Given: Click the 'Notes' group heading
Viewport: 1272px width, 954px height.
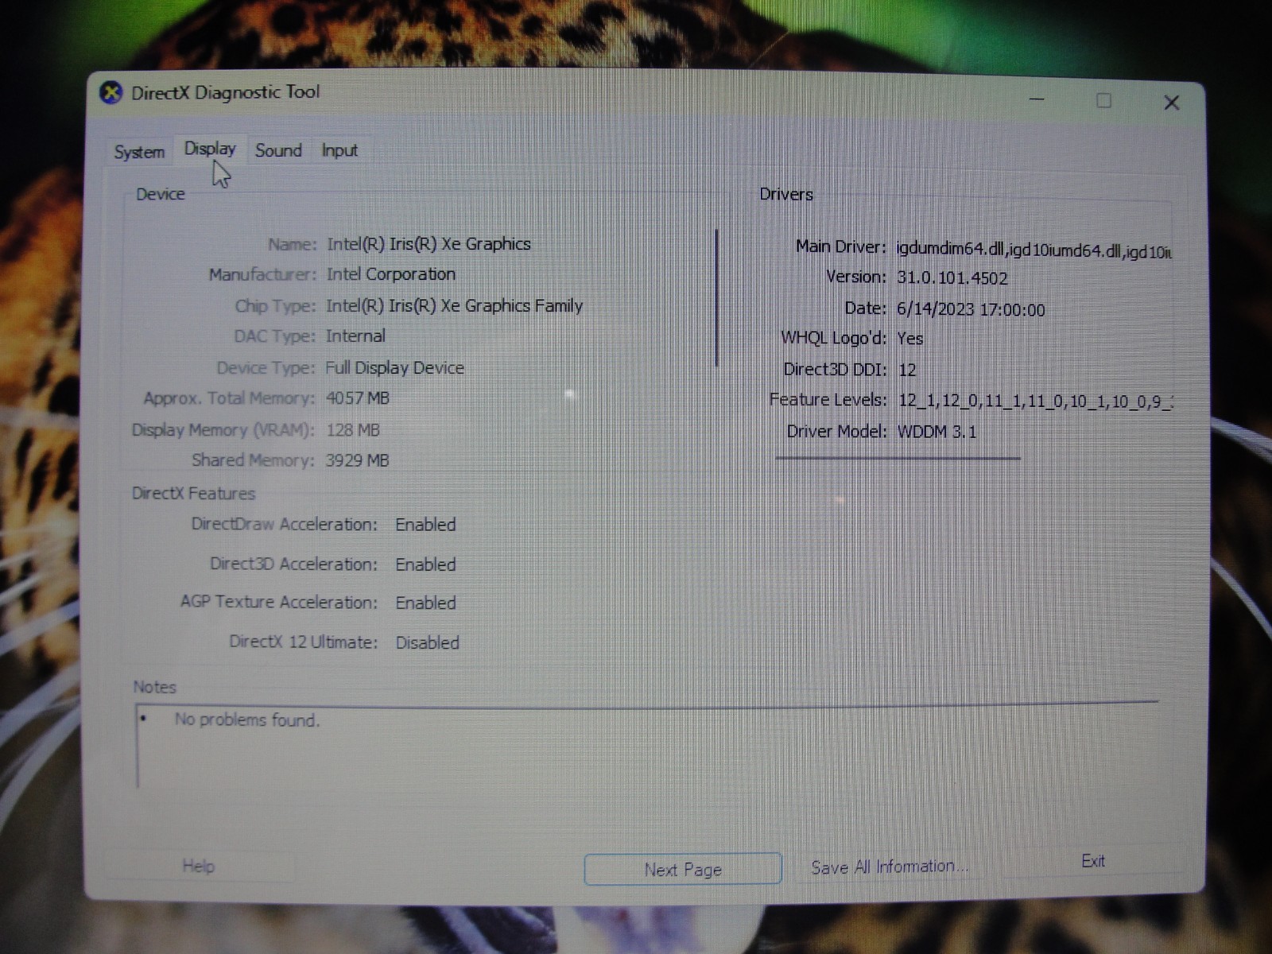Looking at the screenshot, I should point(155,687).
